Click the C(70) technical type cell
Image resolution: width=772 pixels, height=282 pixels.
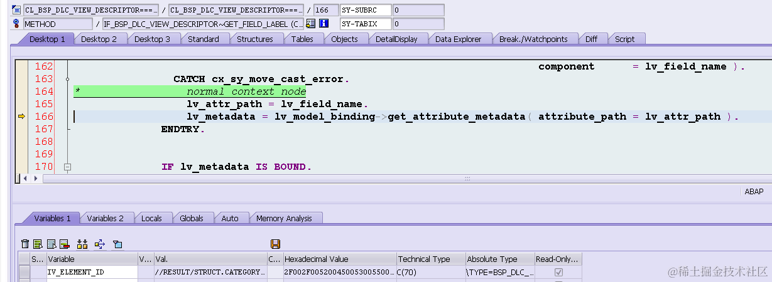pyautogui.click(x=430, y=272)
